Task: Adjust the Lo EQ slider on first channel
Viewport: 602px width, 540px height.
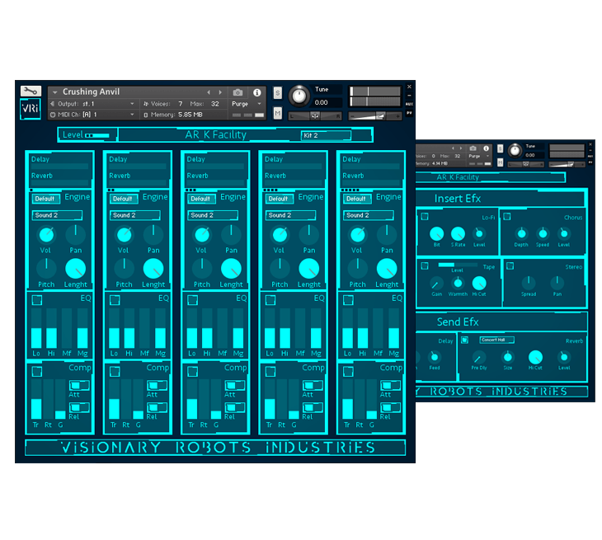Action: 36,328
